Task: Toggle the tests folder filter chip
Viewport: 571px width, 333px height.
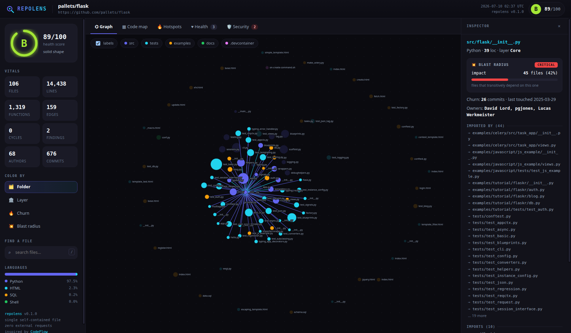Action: [x=152, y=43]
